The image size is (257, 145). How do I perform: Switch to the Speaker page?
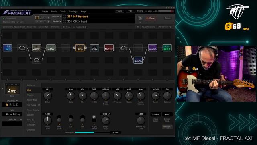[x=31, y=115]
